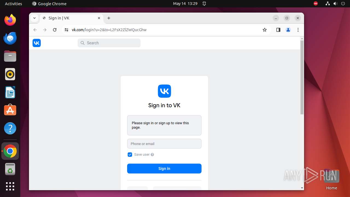Viewport: 350px width, 197px height.
Task: Open Ubuntu Software store icon
Action: [10, 110]
